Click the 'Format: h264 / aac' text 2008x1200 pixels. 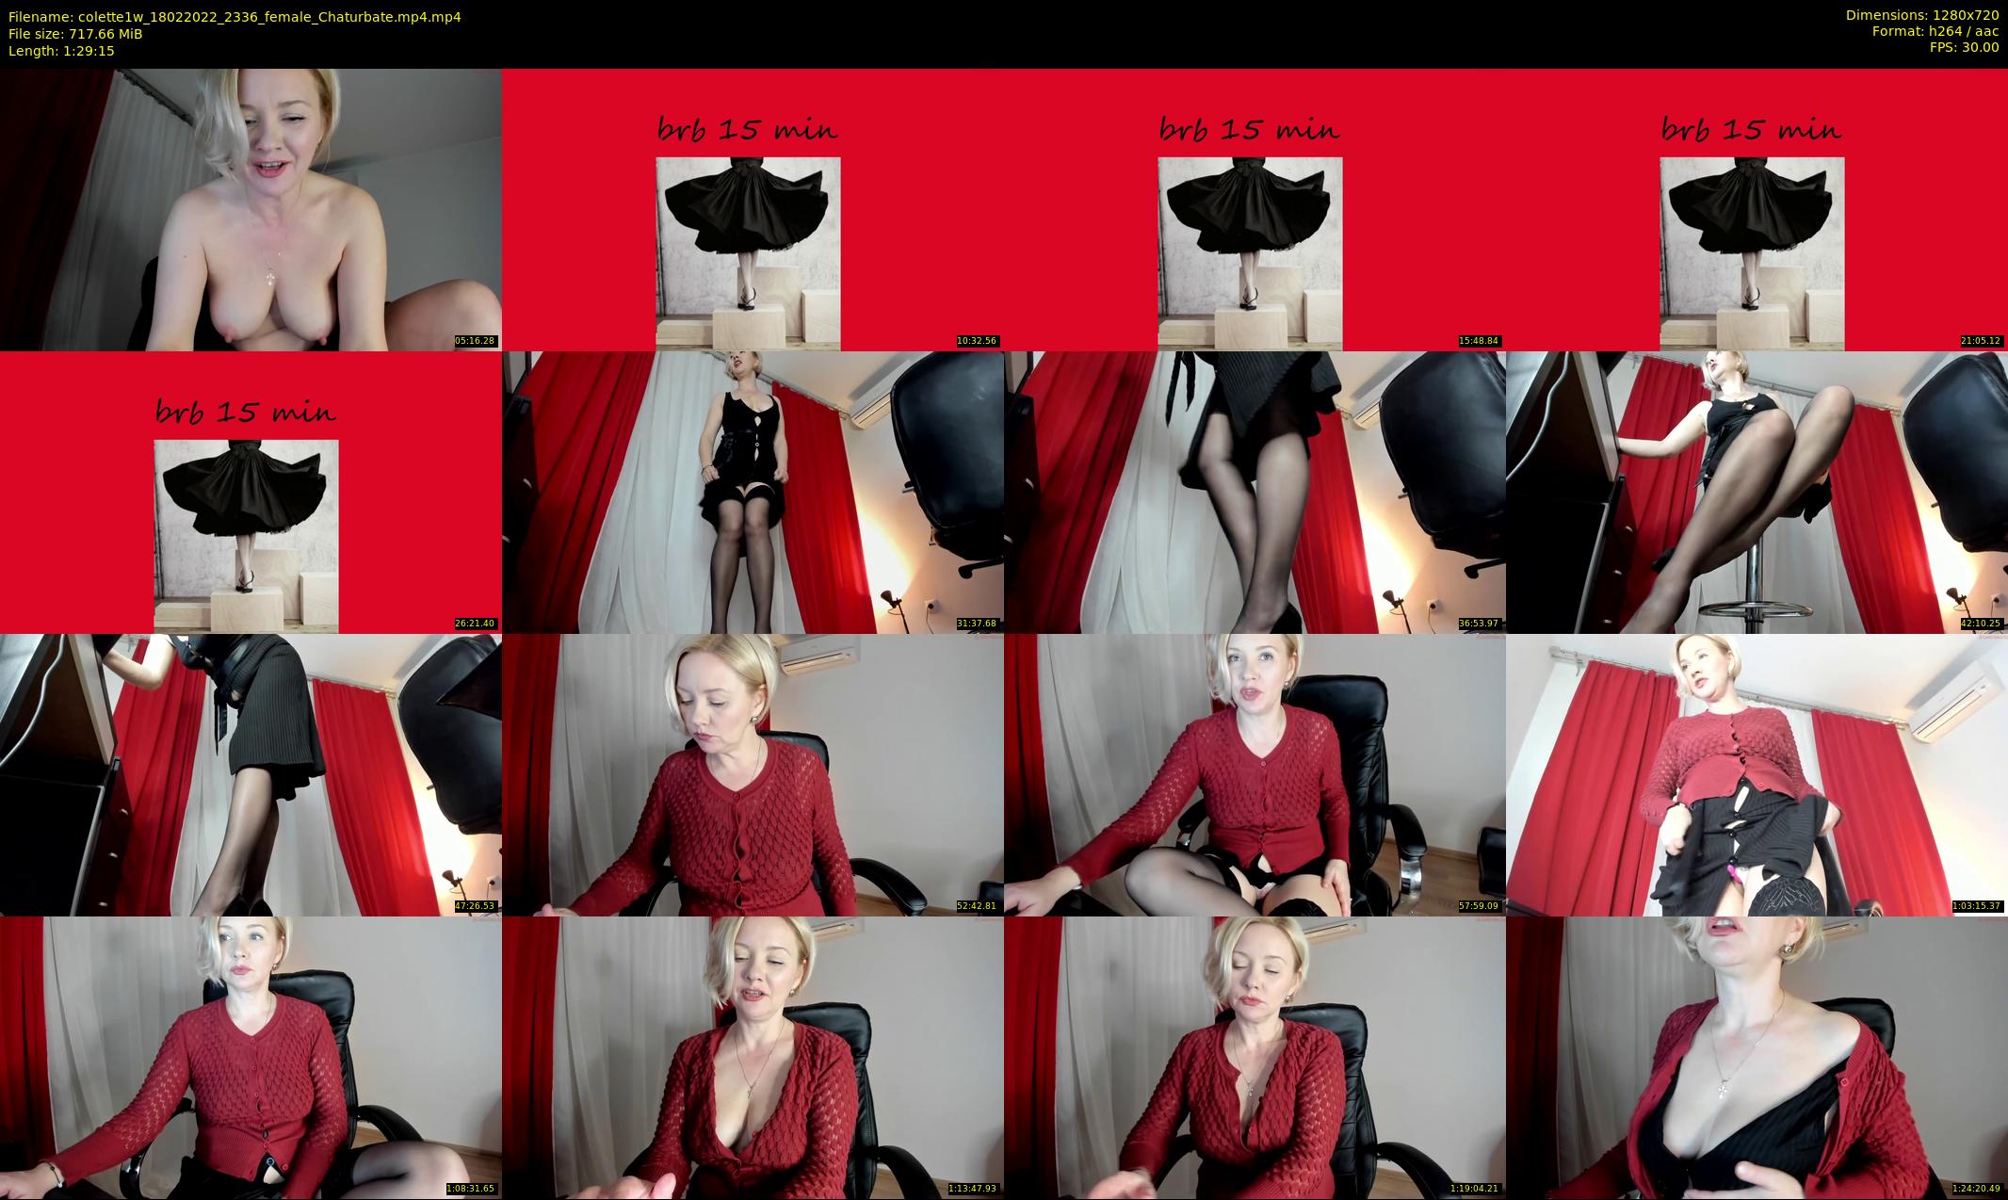pos(1935,31)
